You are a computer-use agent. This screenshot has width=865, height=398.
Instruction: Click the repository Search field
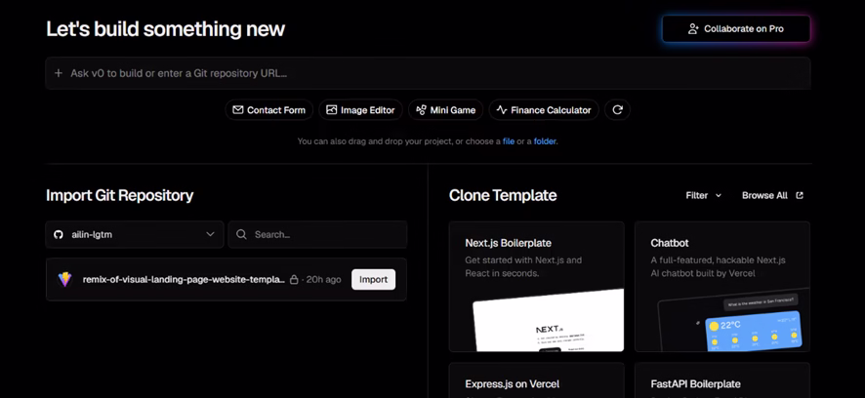coord(317,234)
